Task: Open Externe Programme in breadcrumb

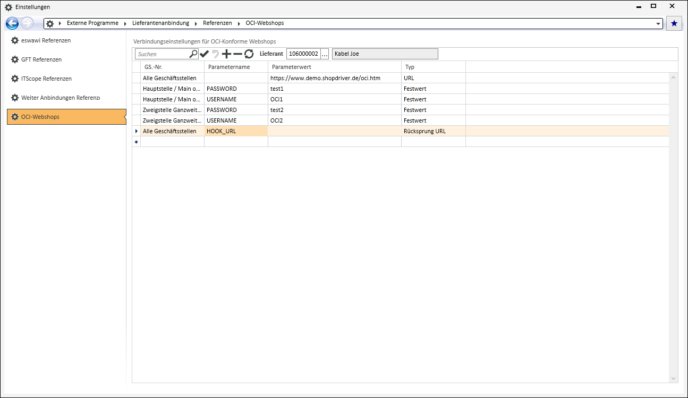Action: [92, 23]
